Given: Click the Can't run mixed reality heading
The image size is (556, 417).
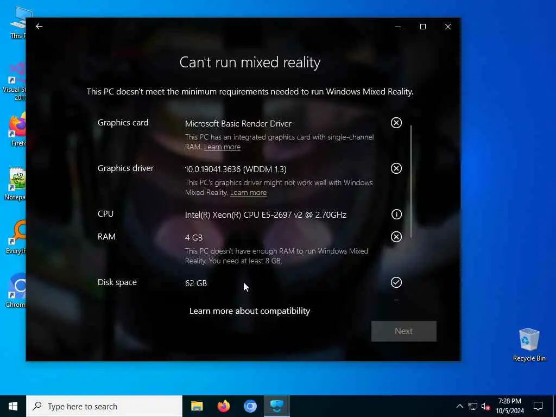Looking at the screenshot, I should 250,62.
